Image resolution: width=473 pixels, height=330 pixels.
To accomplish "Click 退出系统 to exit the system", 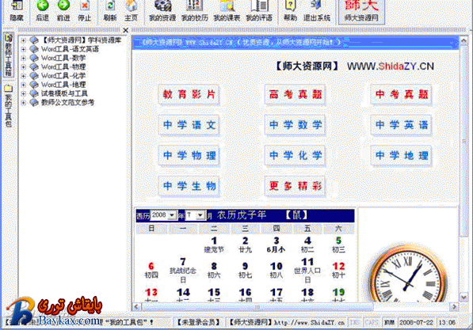I will (317, 10).
